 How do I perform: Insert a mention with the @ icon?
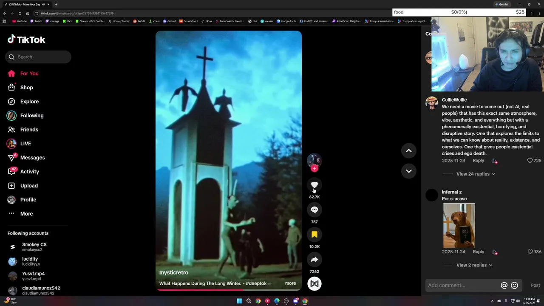point(504,286)
